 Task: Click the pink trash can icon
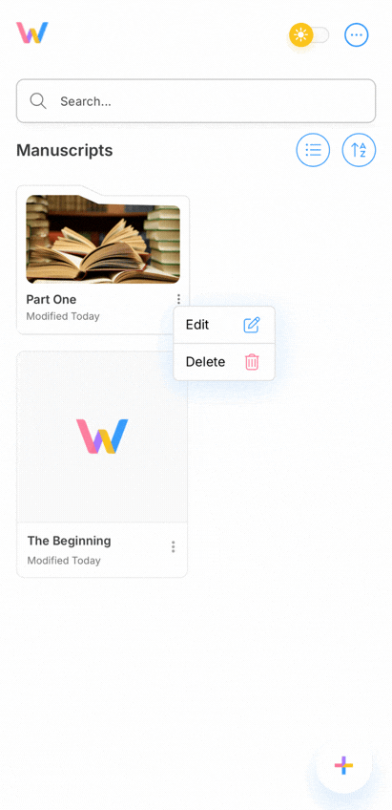point(252,362)
